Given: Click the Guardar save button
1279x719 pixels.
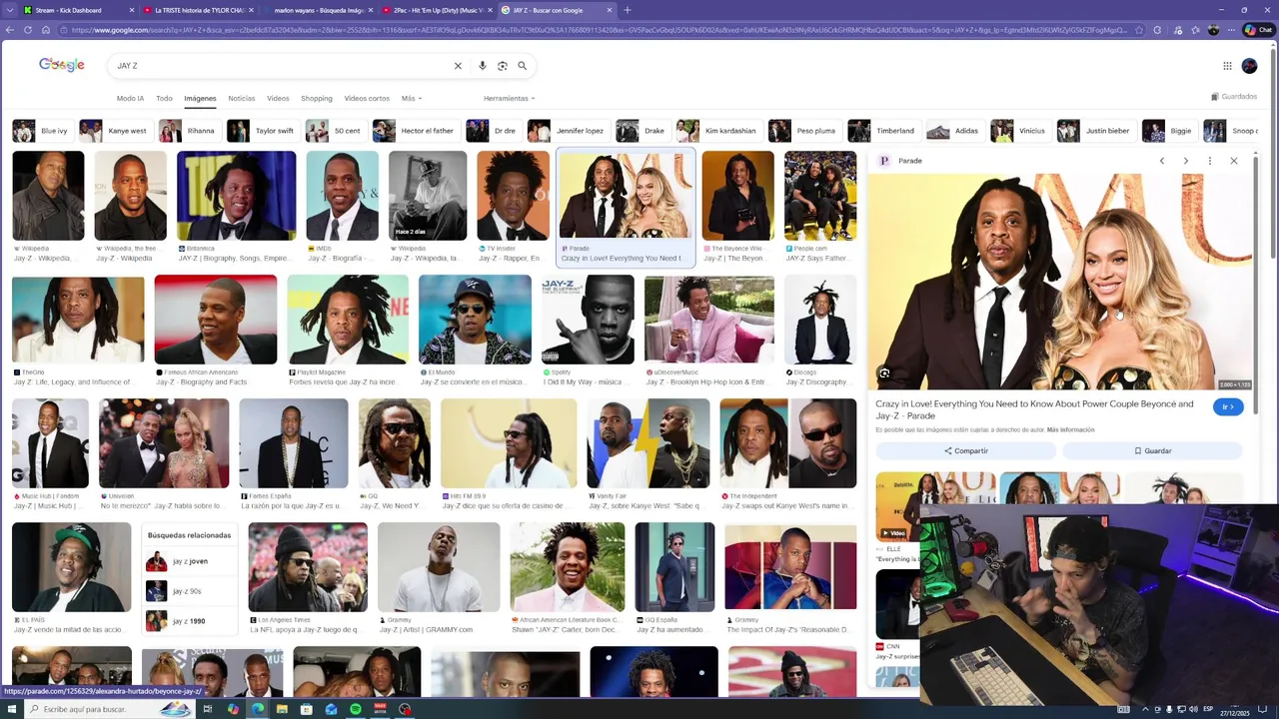Looking at the screenshot, I should (1152, 451).
